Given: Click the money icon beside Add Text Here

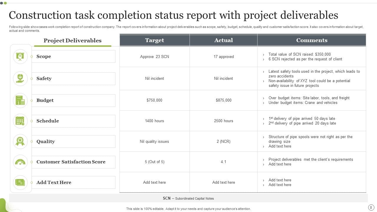Looking at the screenshot, I should pyautogui.click(x=20, y=183).
